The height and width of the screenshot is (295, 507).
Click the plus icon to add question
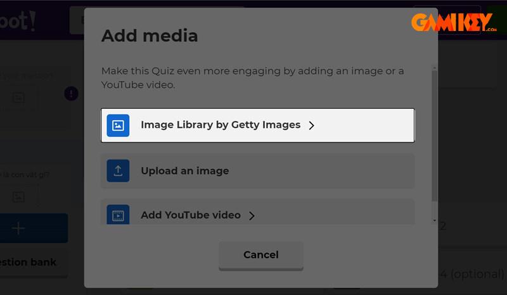(x=19, y=229)
